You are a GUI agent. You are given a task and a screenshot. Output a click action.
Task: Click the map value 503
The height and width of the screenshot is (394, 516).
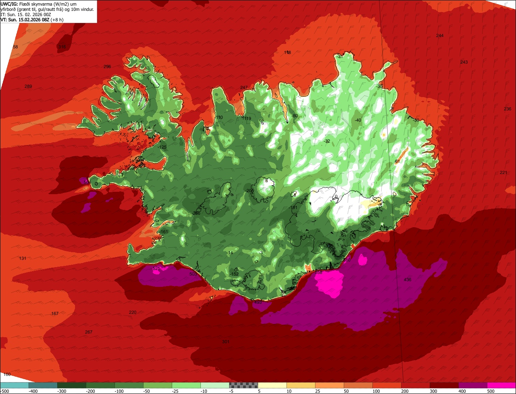pyautogui.click(x=193, y=274)
